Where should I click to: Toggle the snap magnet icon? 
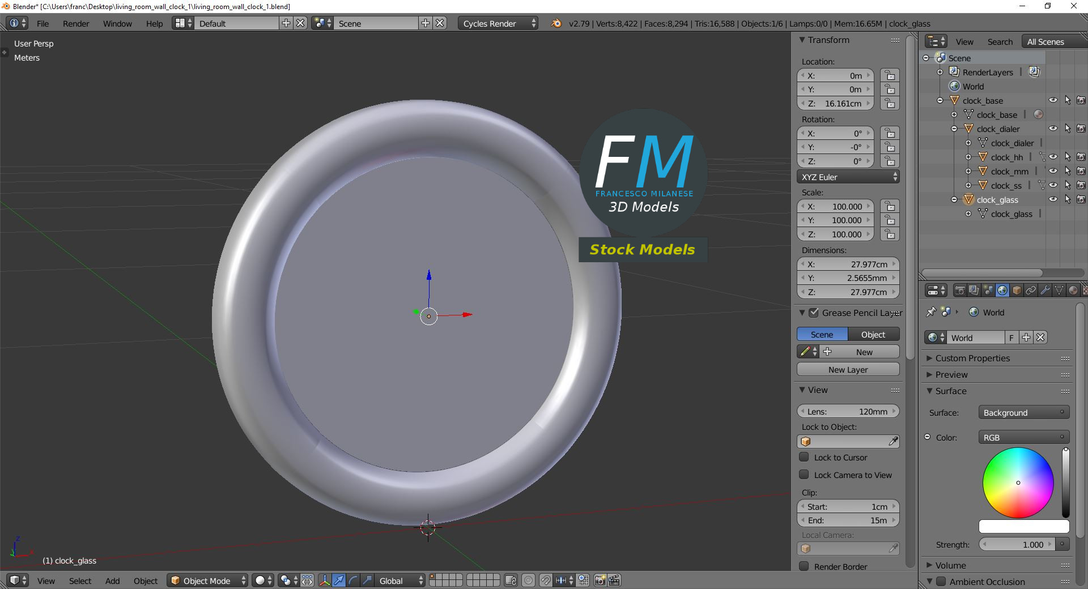[x=546, y=581]
